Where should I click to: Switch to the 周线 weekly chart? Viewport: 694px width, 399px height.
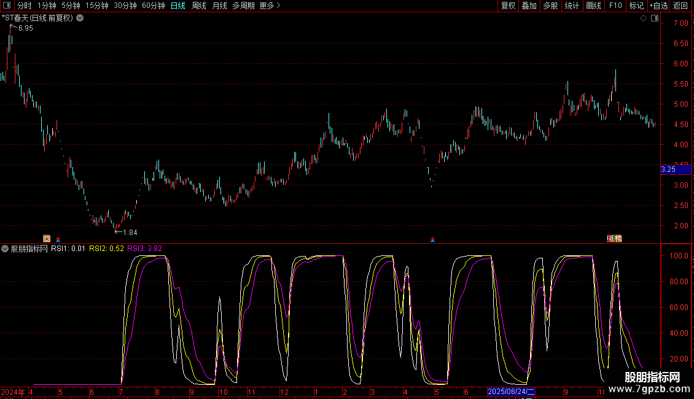tap(199, 6)
